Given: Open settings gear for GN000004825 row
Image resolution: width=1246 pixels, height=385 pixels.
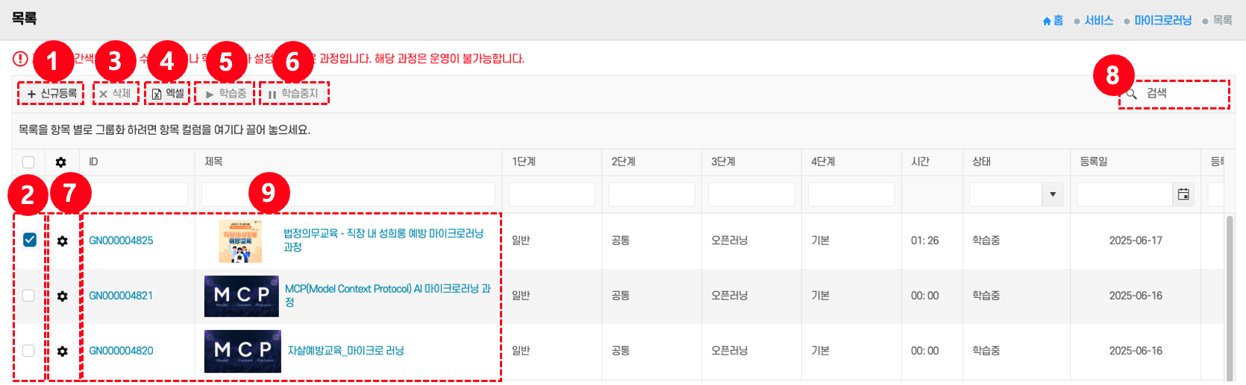Looking at the screenshot, I should pos(63,241).
